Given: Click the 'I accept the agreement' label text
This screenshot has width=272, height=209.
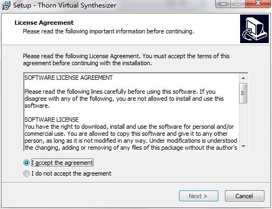Looking at the screenshot, I should [62, 163].
